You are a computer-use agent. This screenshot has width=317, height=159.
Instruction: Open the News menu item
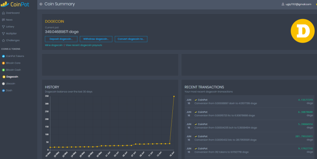pyautogui.click(x=9, y=20)
